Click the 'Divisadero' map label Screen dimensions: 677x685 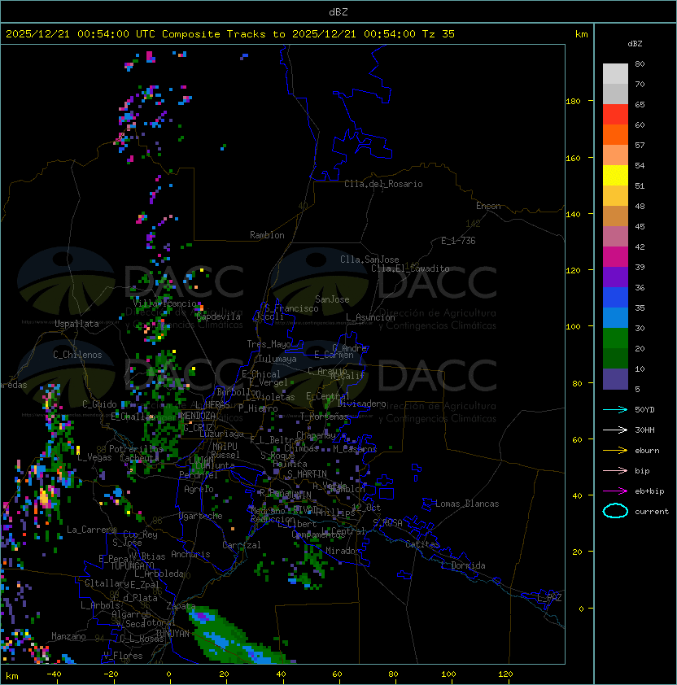[361, 404]
